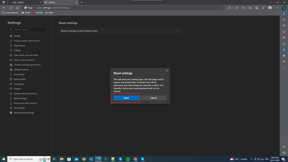Select Share, copy and paste
This screenshot has width=288, height=162.
coord(24,60)
